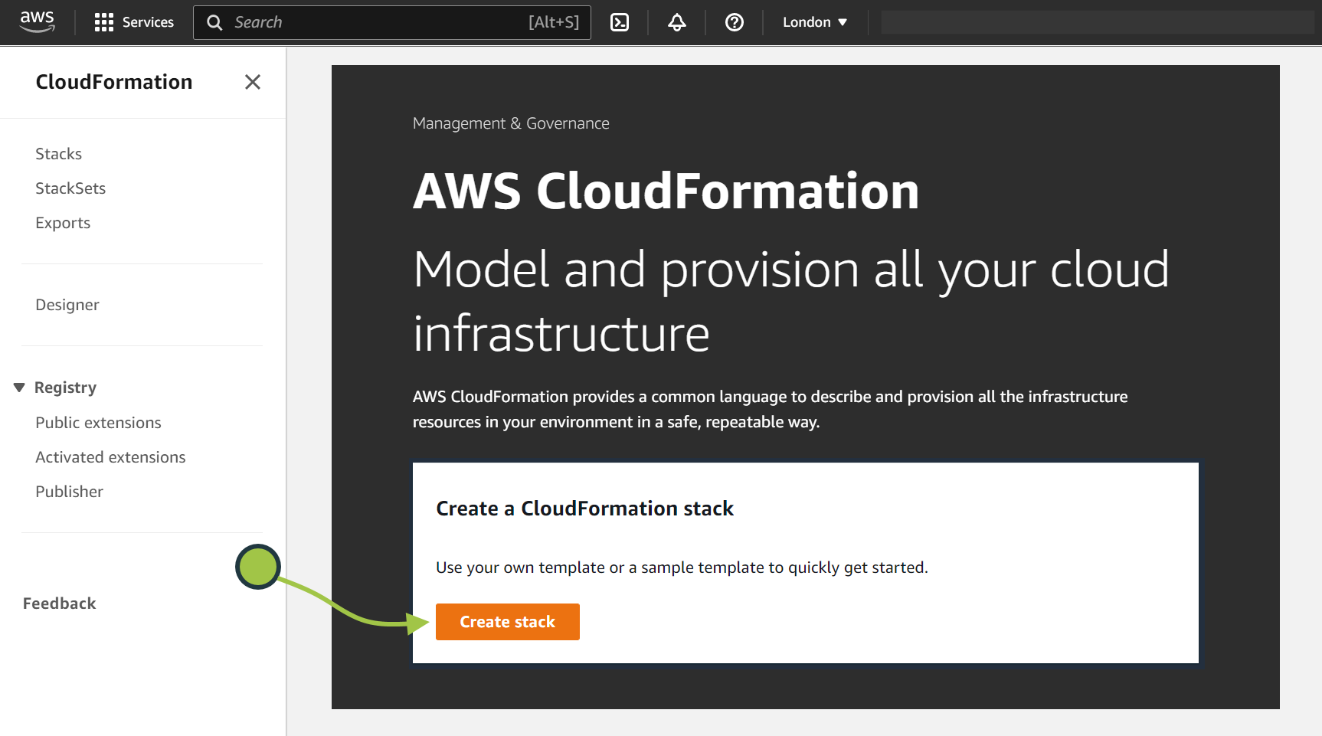Collapse the Registry section
Screen dimensions: 1322x736
[x=19, y=388]
